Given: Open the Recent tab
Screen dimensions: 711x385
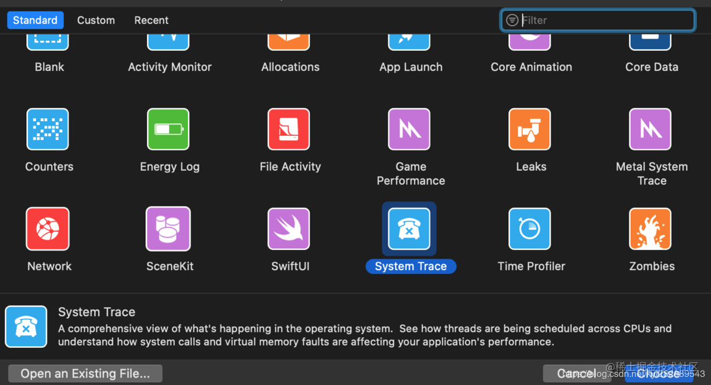Looking at the screenshot, I should pyautogui.click(x=151, y=20).
